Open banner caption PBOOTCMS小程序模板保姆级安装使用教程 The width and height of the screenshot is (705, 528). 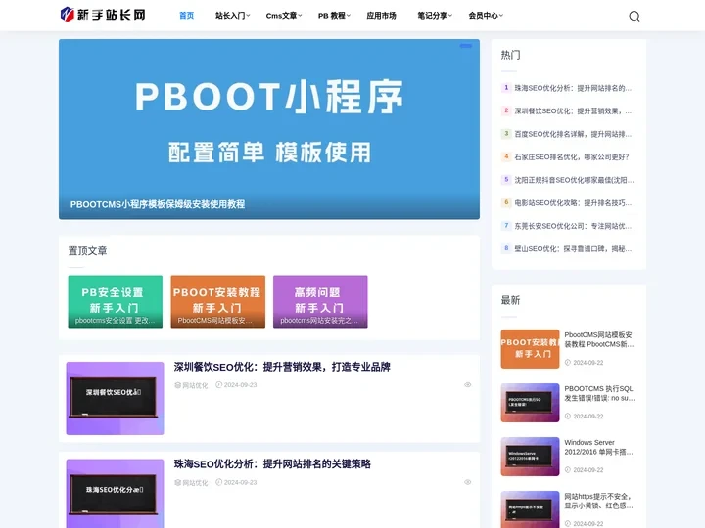[158, 204]
